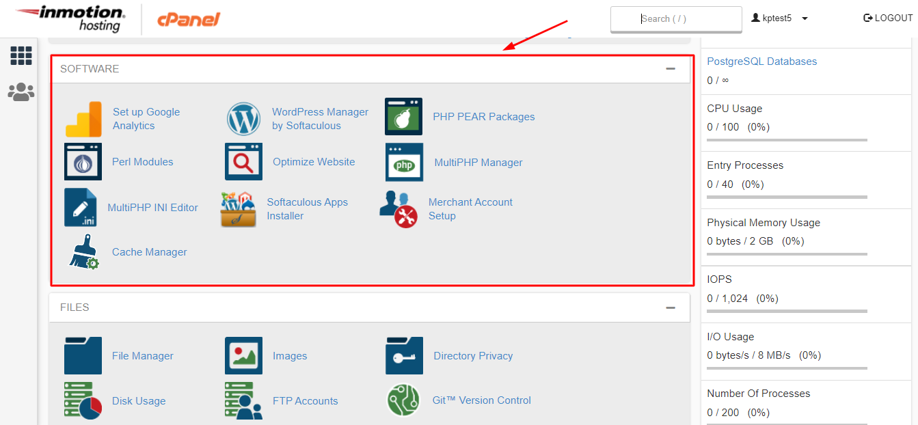Screen dimensions: 918x425
Task: Open the FTP Accounts server icon
Action: 244,400
